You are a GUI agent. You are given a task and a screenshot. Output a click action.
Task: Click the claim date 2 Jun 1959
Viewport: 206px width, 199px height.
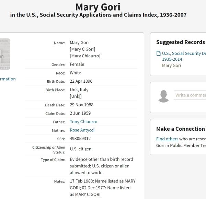80,113
